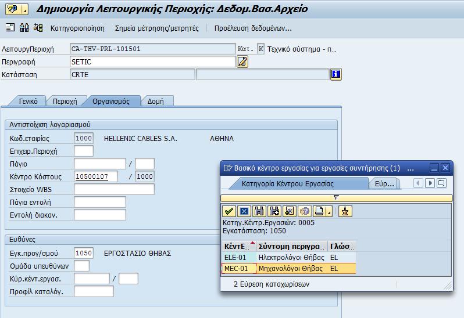Open the print icon's dropdown arrow
Screen dimensions: 464x318
(329, 211)
